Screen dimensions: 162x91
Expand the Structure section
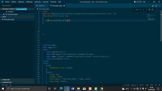point(17,80)
